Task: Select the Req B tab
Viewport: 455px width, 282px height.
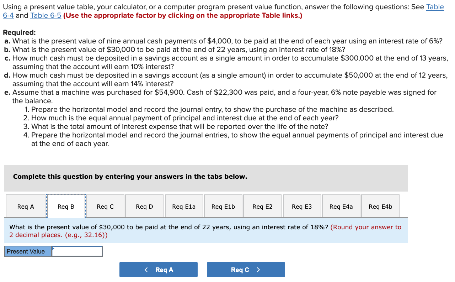Action: (66, 206)
